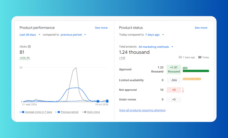Click the Approved row label
Screen dimensions: 228x138
pos(125,70)
